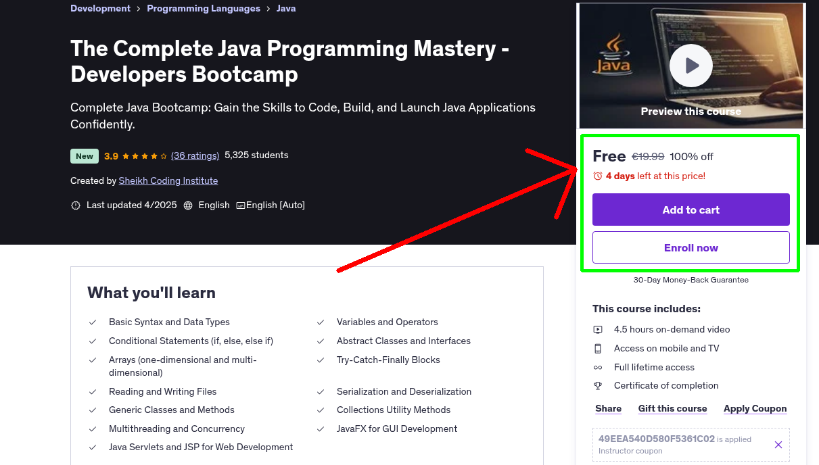Screen dimensions: 819x465
Task: Click the on-demand video icon
Action: 598,330
